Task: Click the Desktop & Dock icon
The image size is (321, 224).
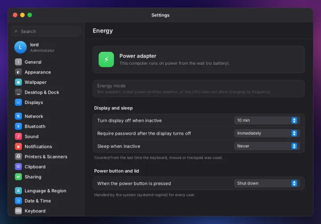Action: click(18, 92)
